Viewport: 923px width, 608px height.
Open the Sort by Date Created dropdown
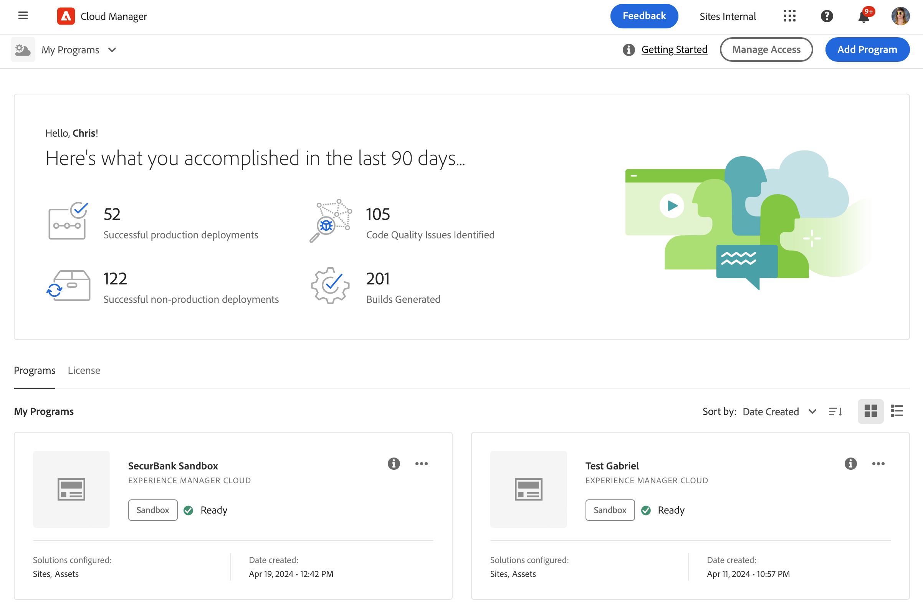(x=779, y=411)
